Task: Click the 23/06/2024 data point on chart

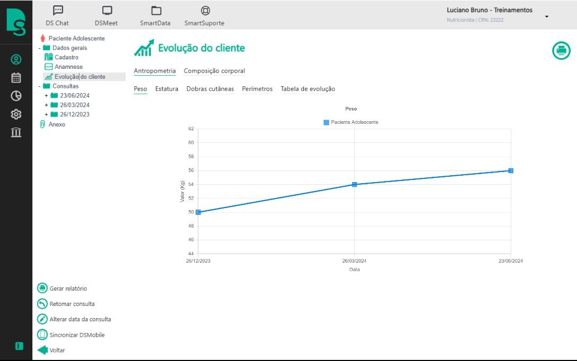Action: (511, 170)
